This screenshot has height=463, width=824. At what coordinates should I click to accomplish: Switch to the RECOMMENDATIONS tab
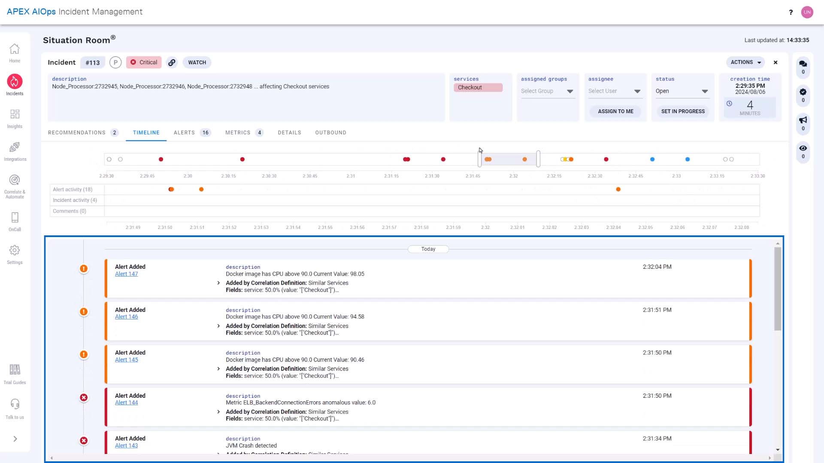coord(83,132)
